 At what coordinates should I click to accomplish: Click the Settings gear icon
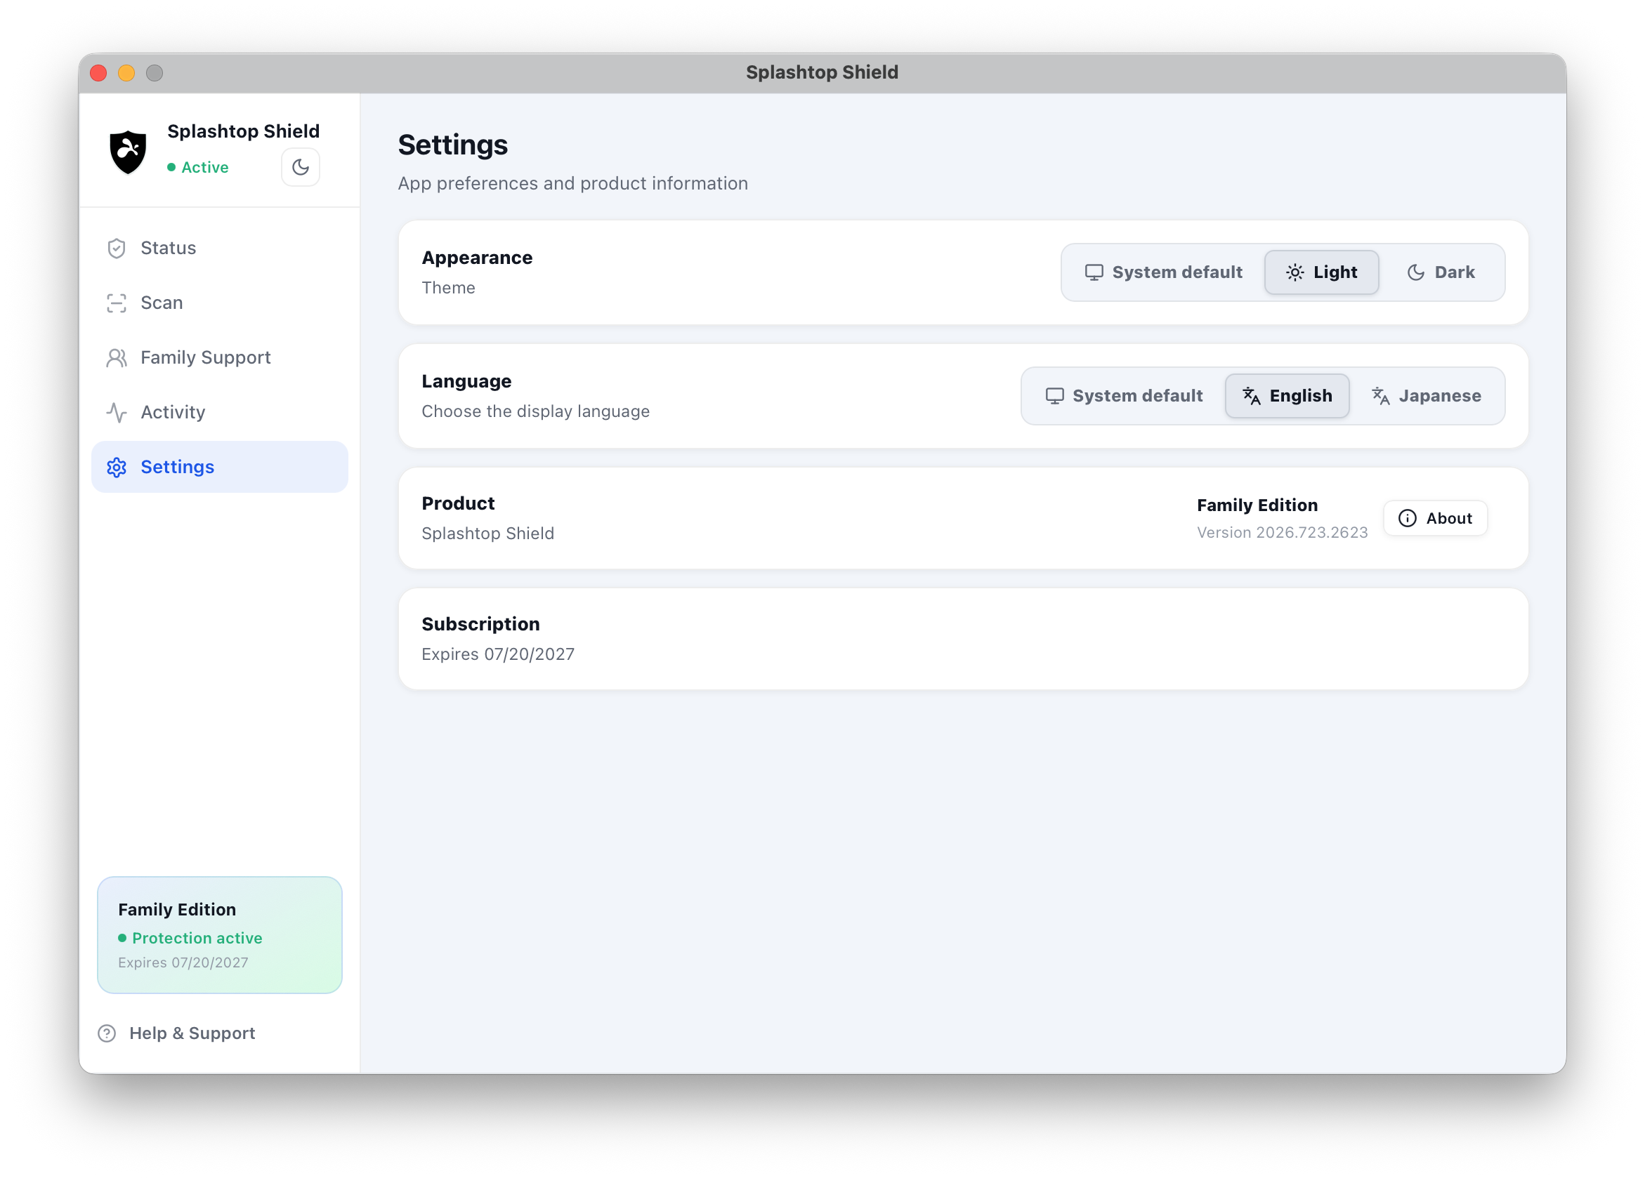tap(116, 467)
